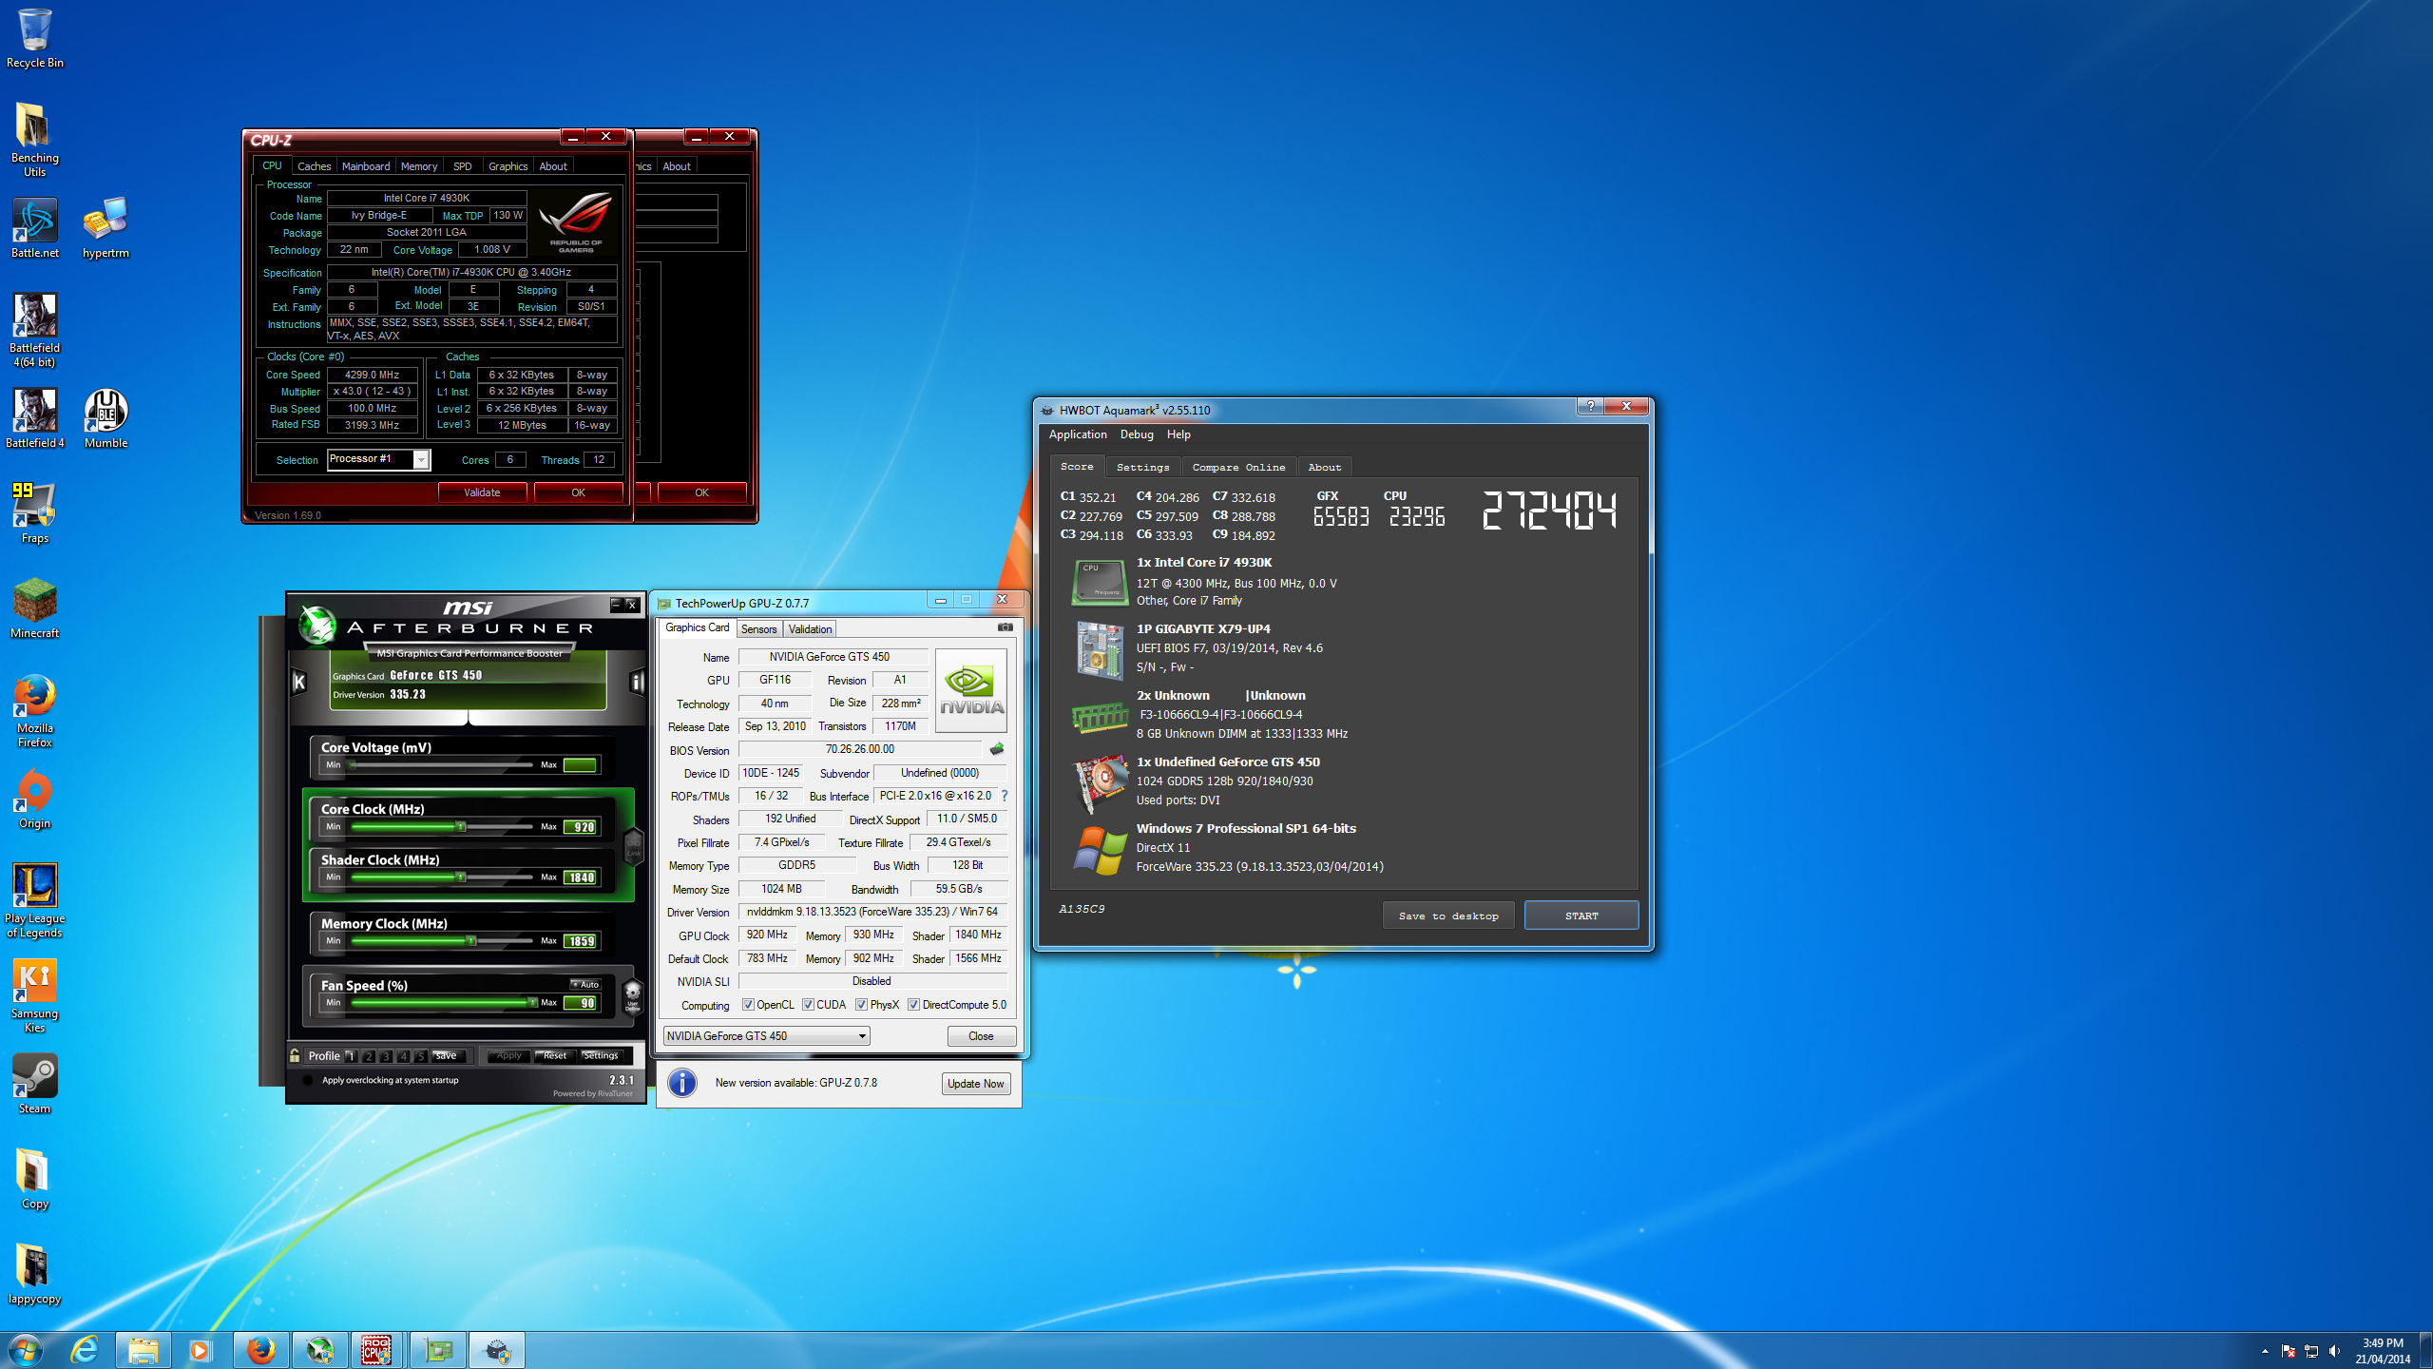Image resolution: width=2433 pixels, height=1369 pixels.
Task: Adjust the Memory Clock slider handle
Action: [x=471, y=941]
